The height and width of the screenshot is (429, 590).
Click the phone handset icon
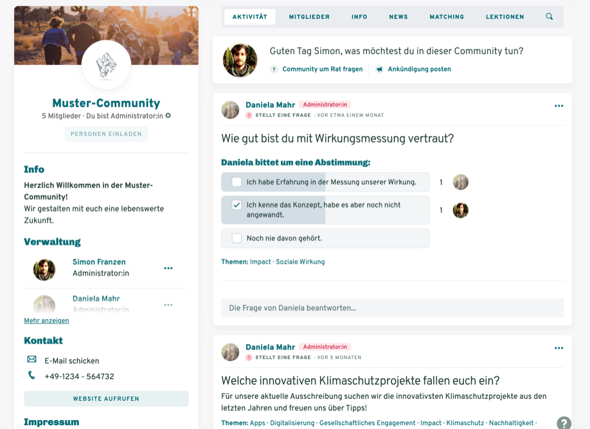pyautogui.click(x=31, y=375)
